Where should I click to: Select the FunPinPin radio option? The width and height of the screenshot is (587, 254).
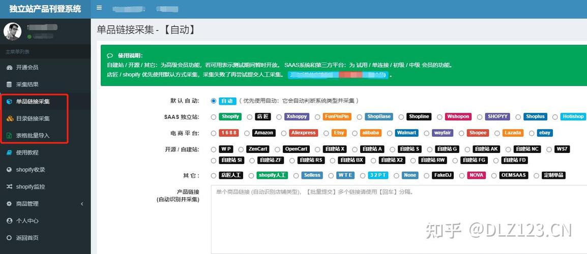coord(317,117)
